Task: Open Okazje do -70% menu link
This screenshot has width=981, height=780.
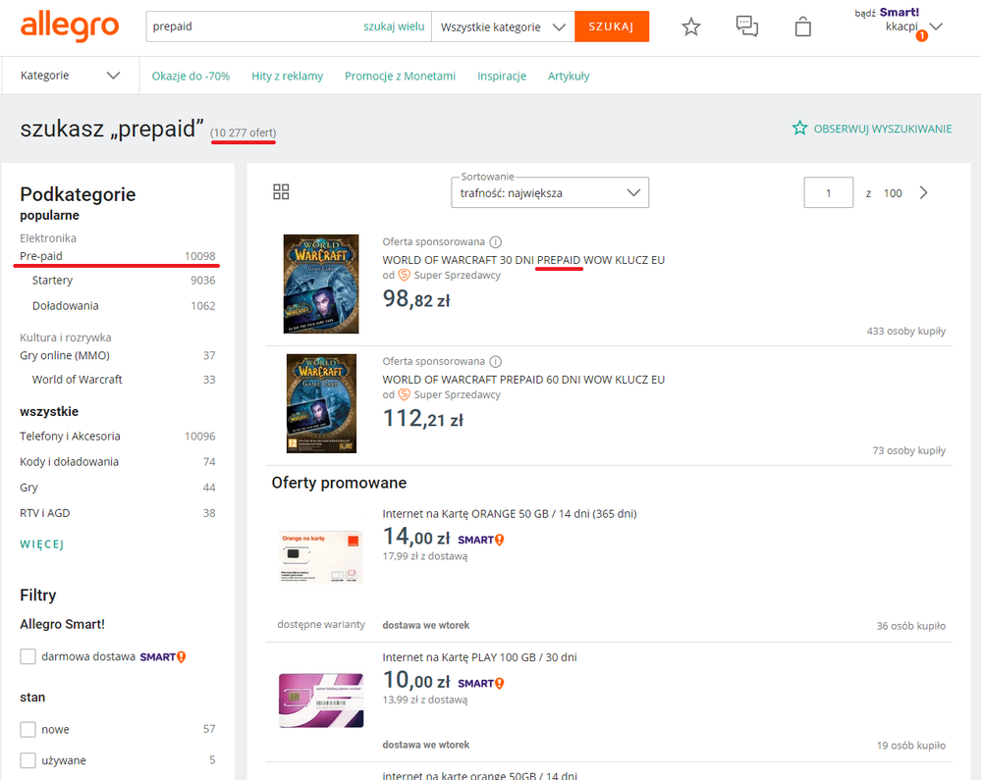Action: coord(191,76)
